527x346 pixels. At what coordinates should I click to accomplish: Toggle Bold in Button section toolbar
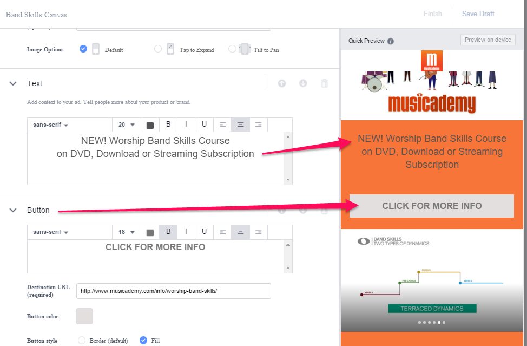pyautogui.click(x=168, y=232)
